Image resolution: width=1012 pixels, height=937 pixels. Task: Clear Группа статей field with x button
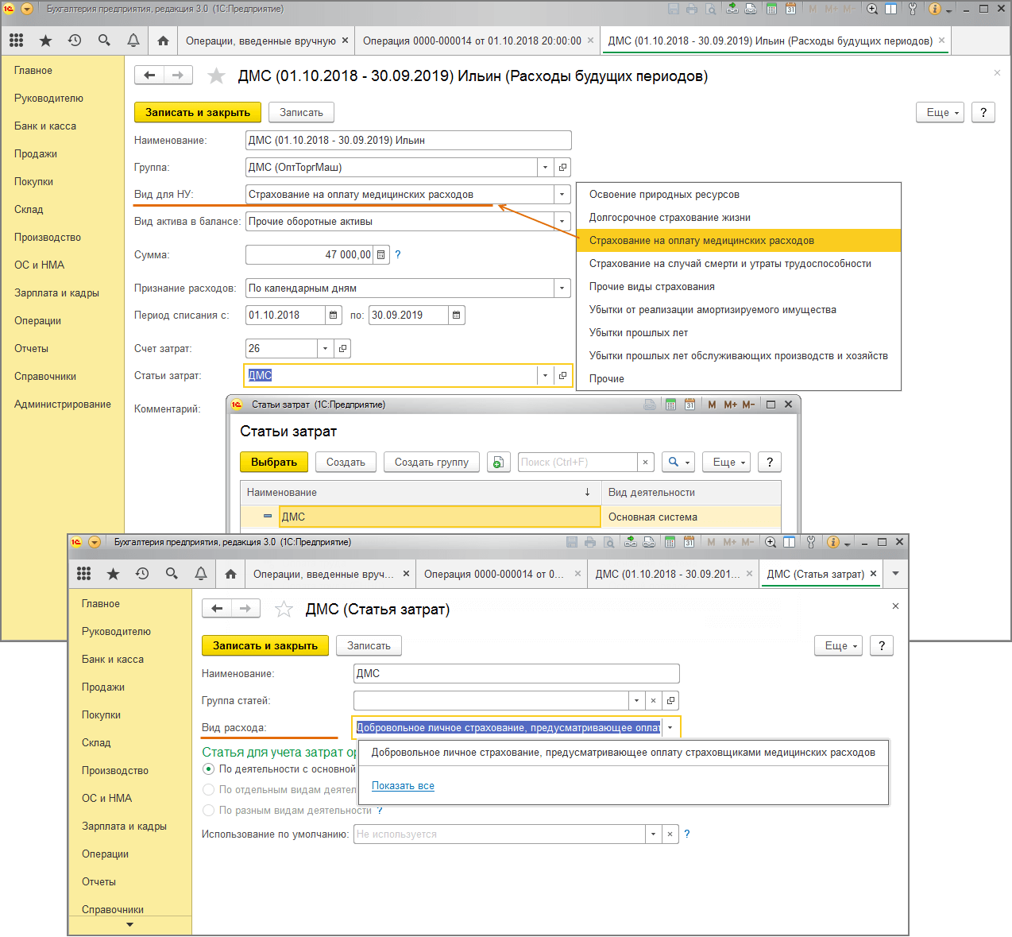[x=653, y=701]
